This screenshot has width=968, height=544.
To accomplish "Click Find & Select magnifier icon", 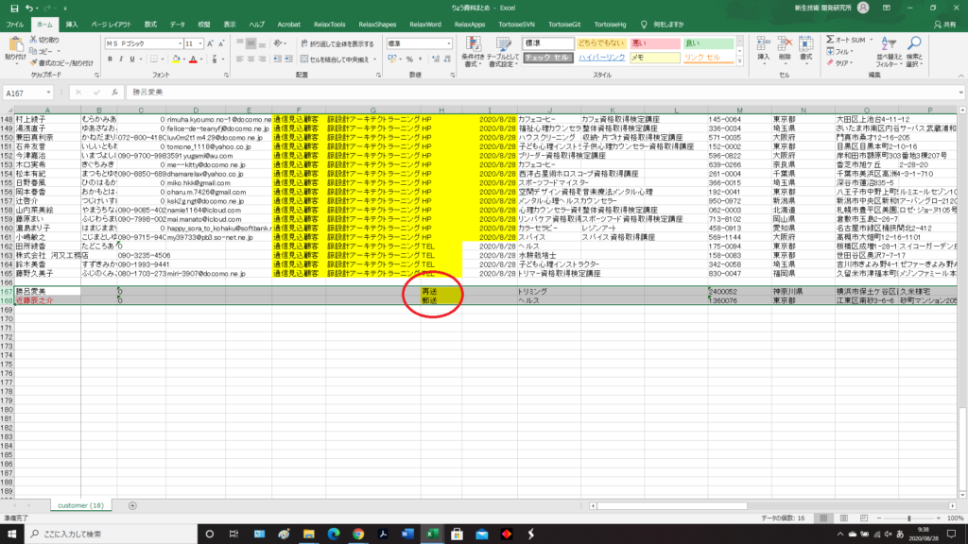I will pos(913,44).
